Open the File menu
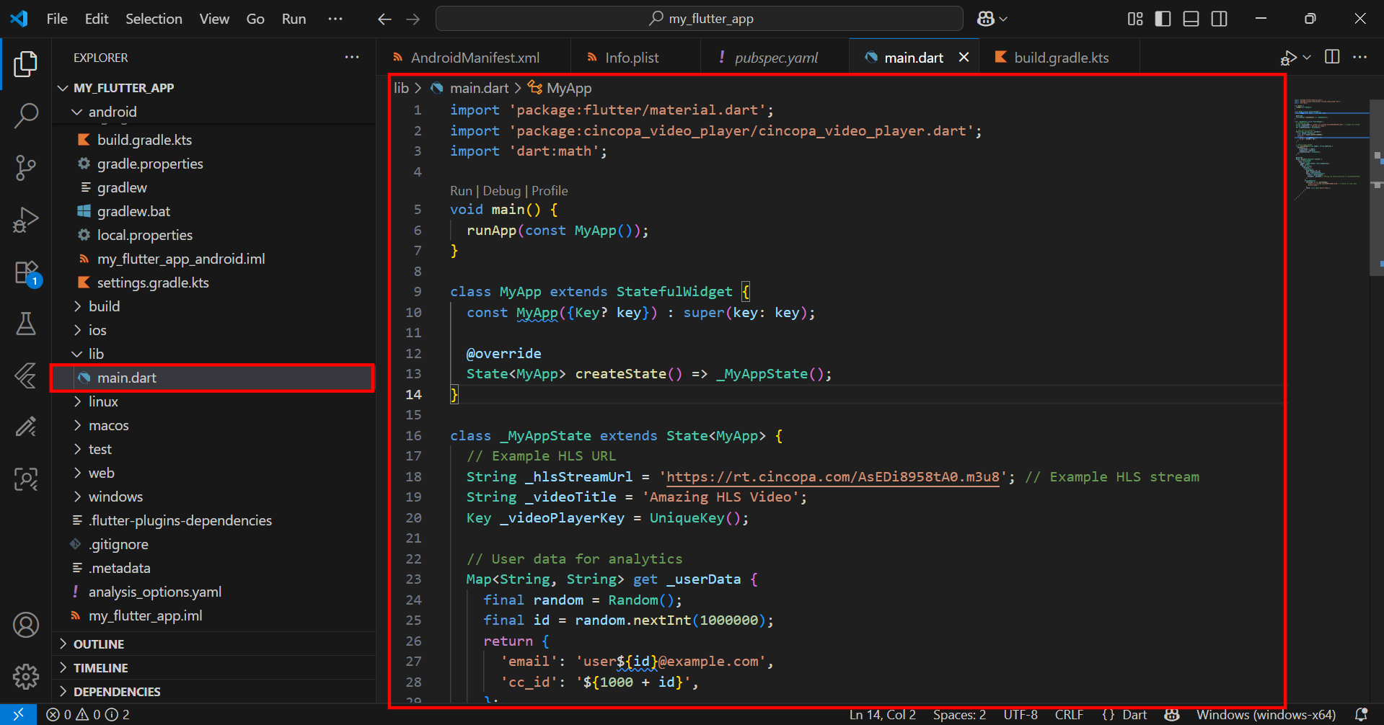The width and height of the screenshot is (1384, 725). click(x=57, y=19)
